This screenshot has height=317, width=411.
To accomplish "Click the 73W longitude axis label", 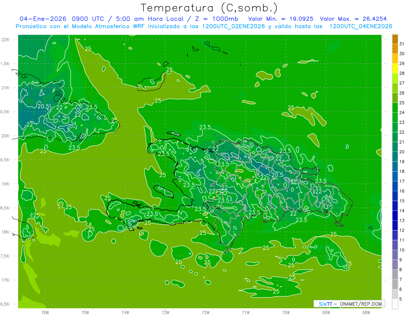I will coord(165,313).
